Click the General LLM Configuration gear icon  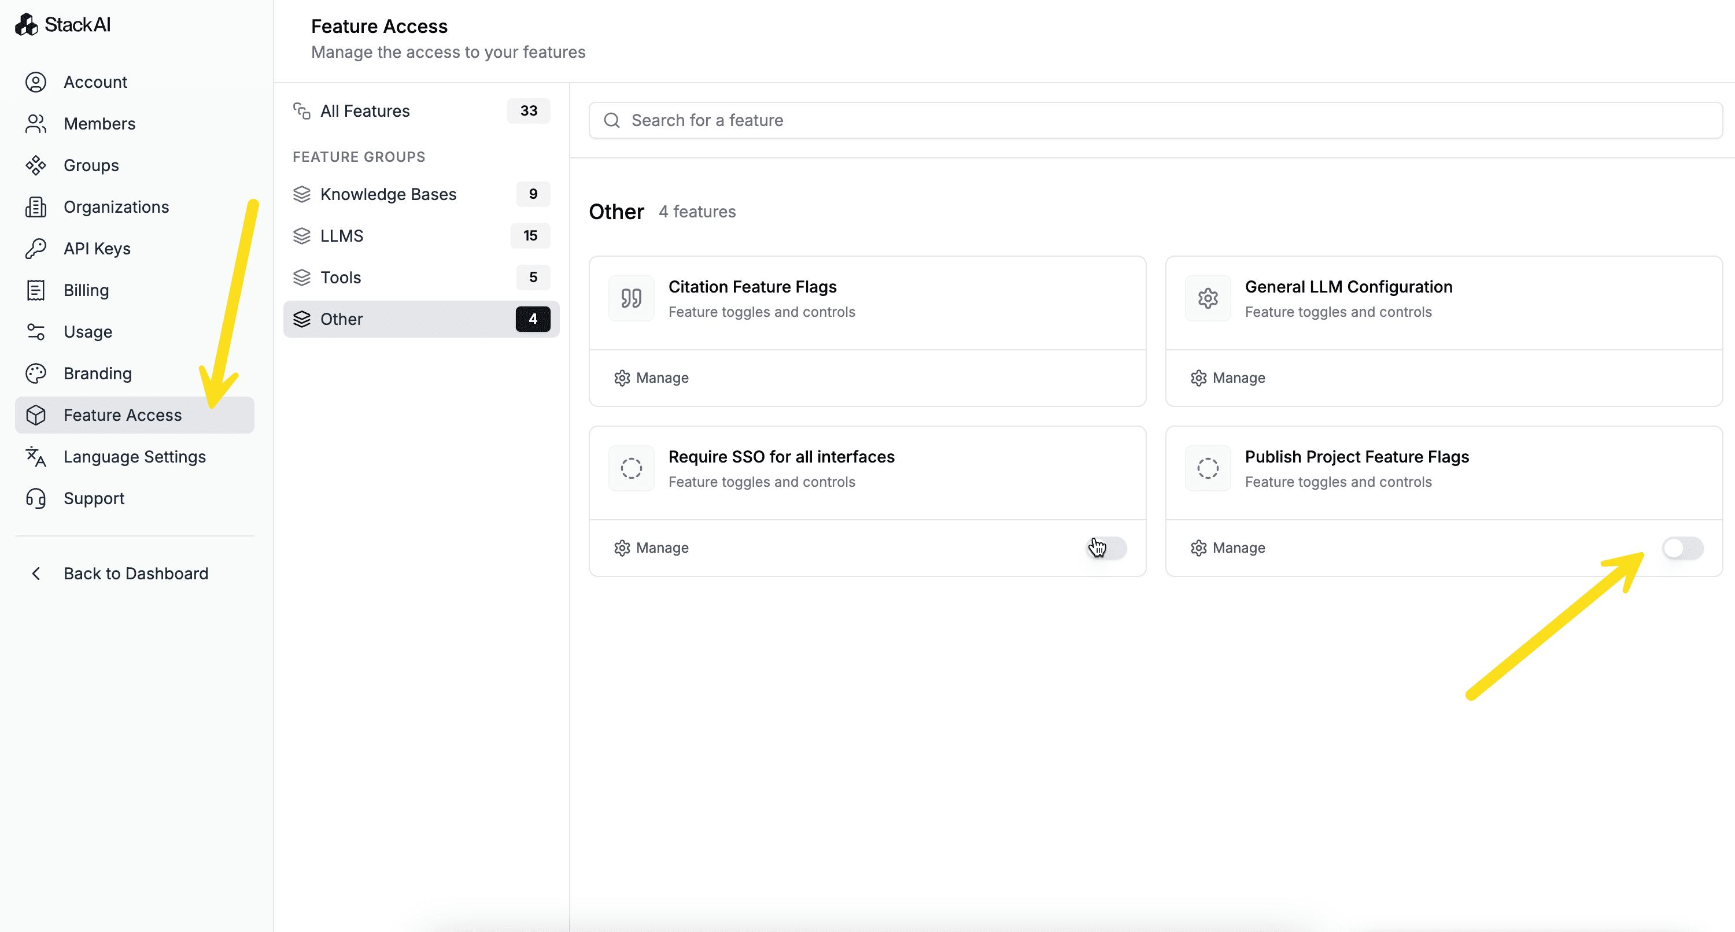1208,298
